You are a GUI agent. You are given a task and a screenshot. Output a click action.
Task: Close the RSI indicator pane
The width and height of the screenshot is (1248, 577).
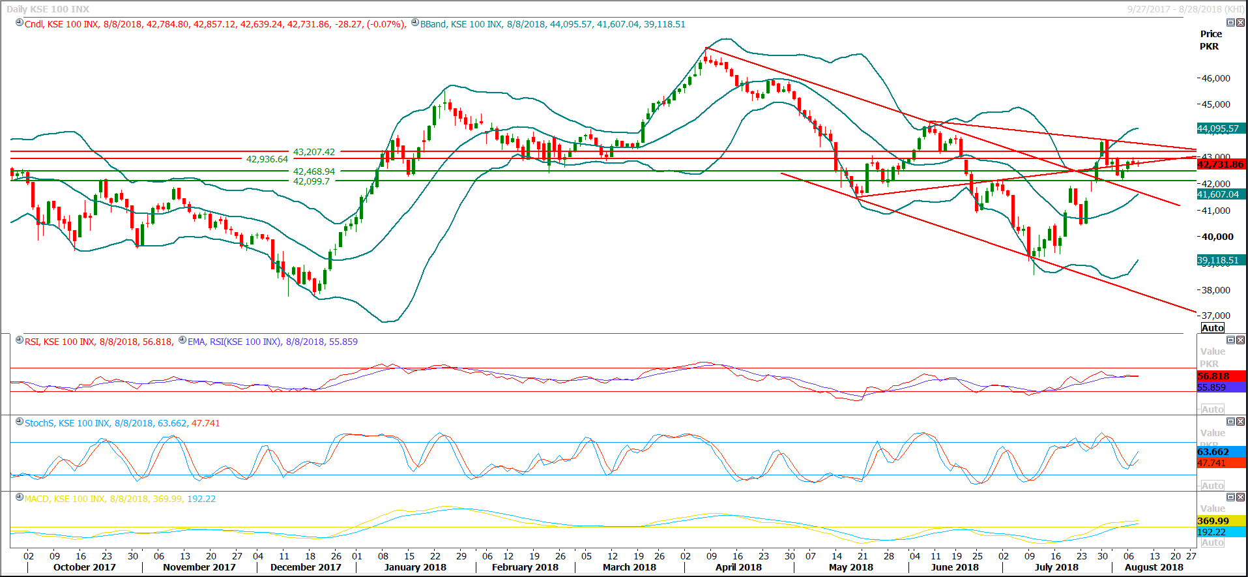coord(1240,340)
